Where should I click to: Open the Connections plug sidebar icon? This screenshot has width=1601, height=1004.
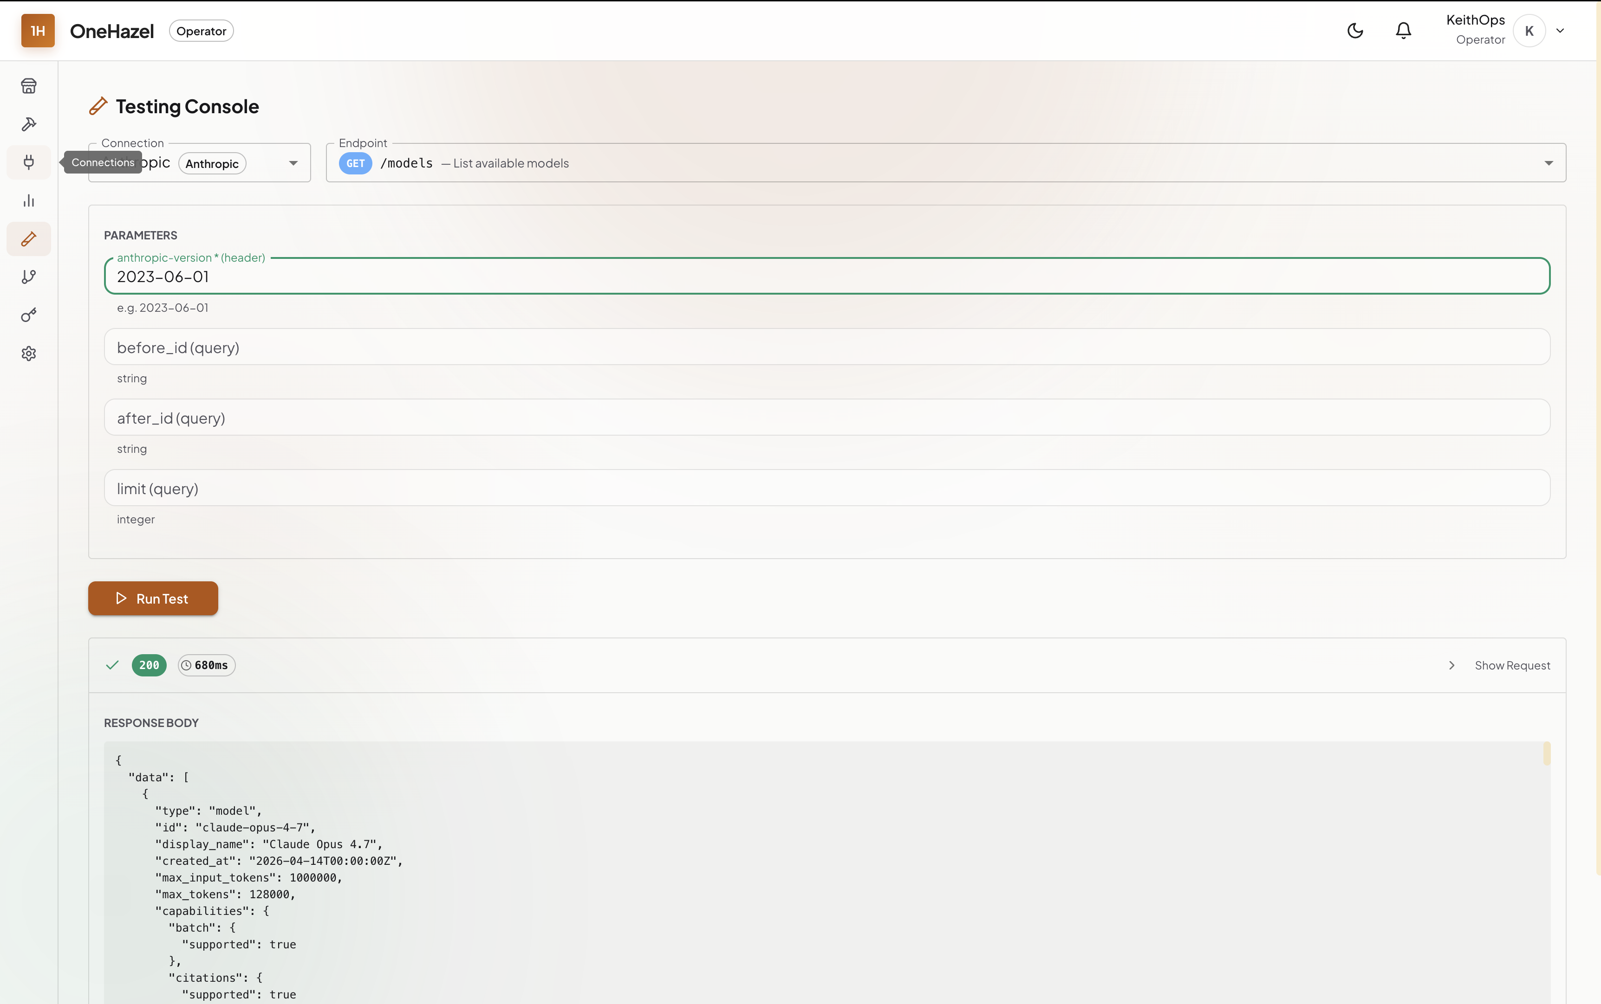pos(29,162)
